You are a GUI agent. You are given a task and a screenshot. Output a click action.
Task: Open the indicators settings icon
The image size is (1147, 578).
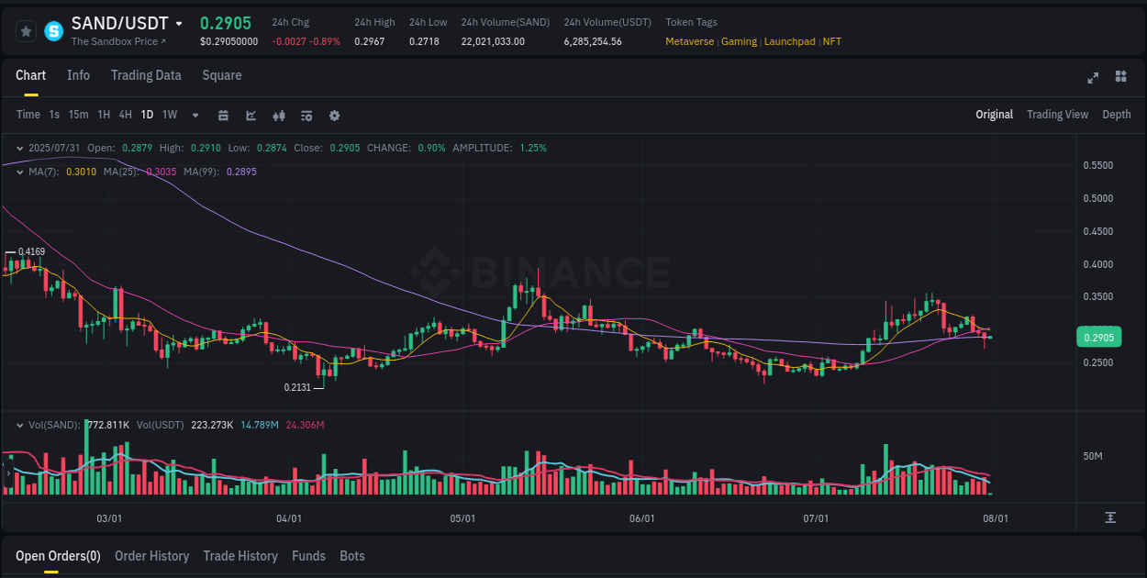(306, 115)
